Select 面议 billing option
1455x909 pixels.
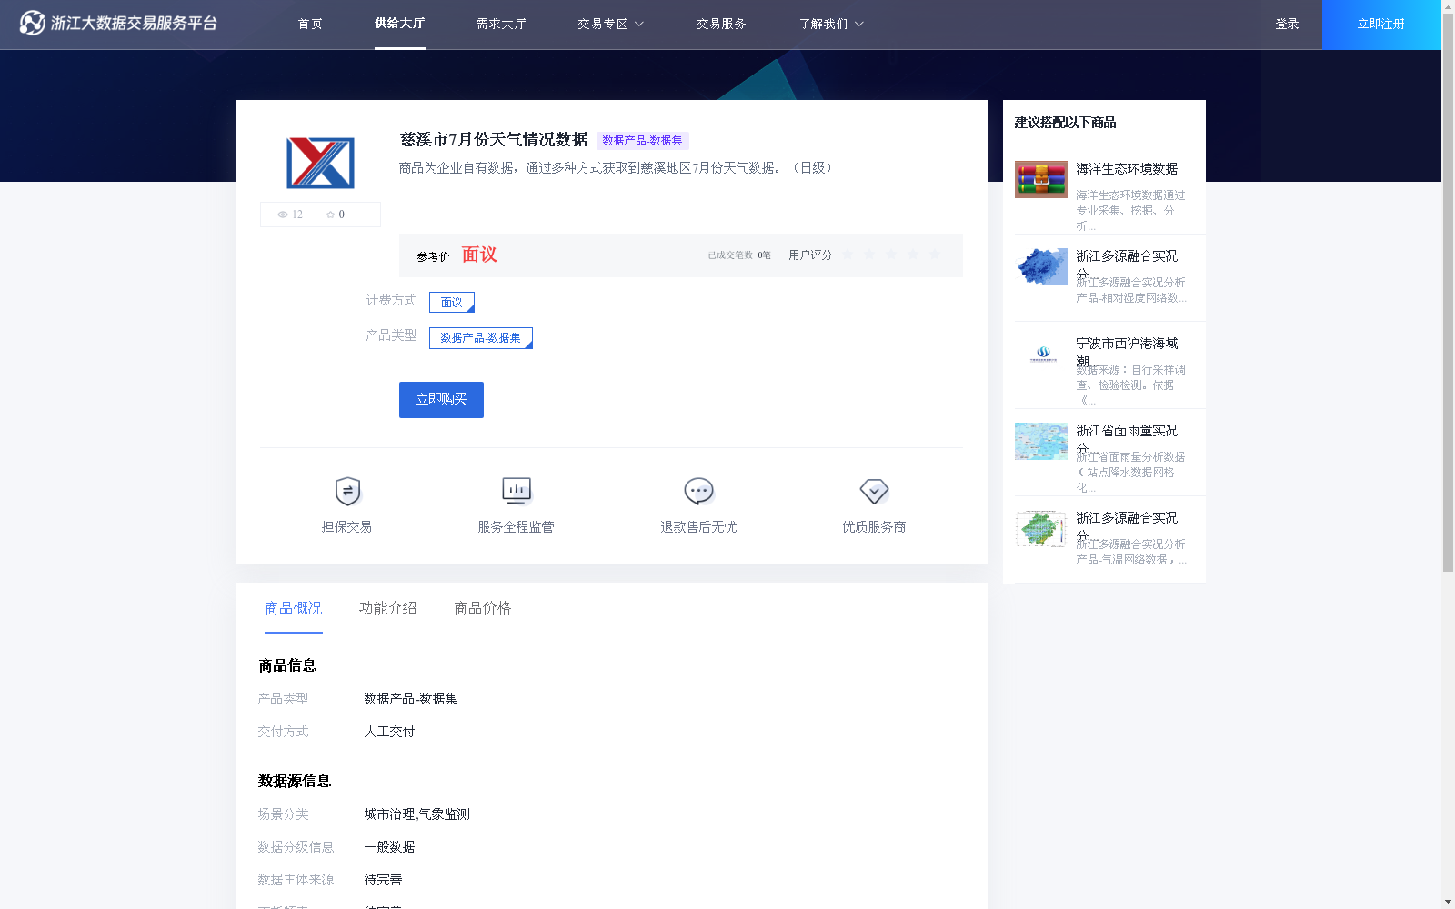click(x=452, y=303)
